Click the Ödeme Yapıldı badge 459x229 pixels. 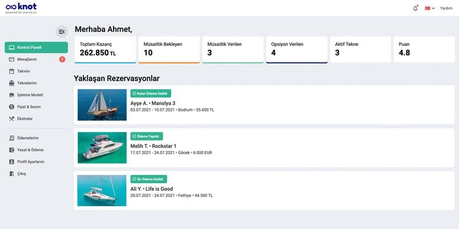click(147, 136)
